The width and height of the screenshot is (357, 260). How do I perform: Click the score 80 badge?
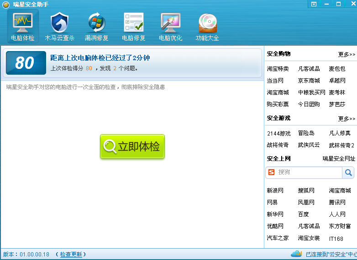[x=26, y=63]
